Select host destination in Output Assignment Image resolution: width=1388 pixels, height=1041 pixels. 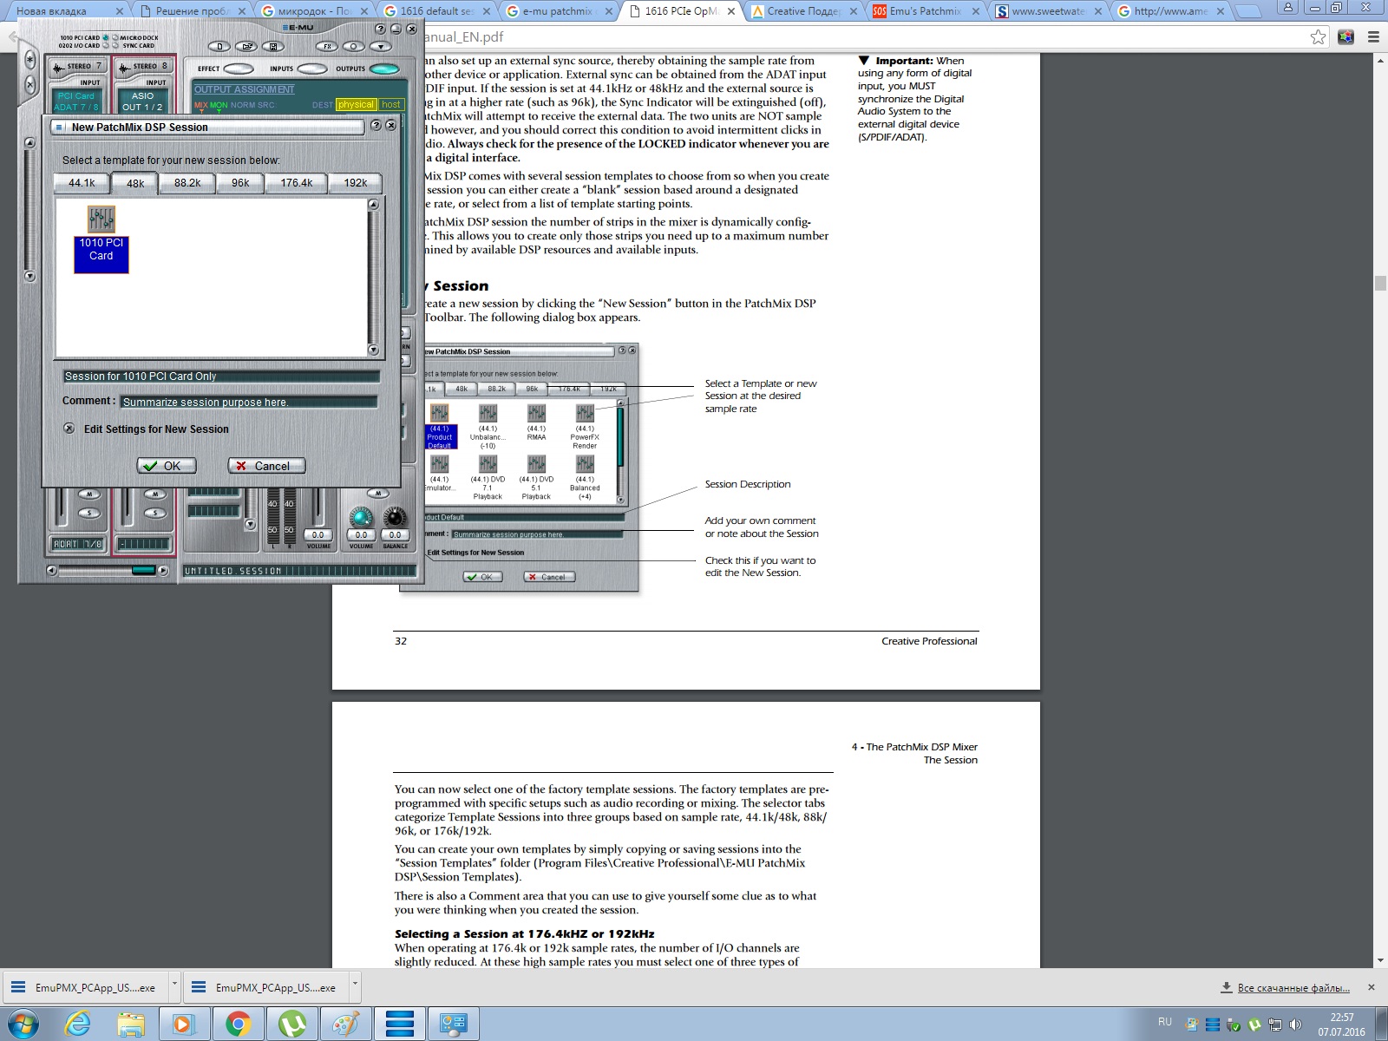[391, 105]
